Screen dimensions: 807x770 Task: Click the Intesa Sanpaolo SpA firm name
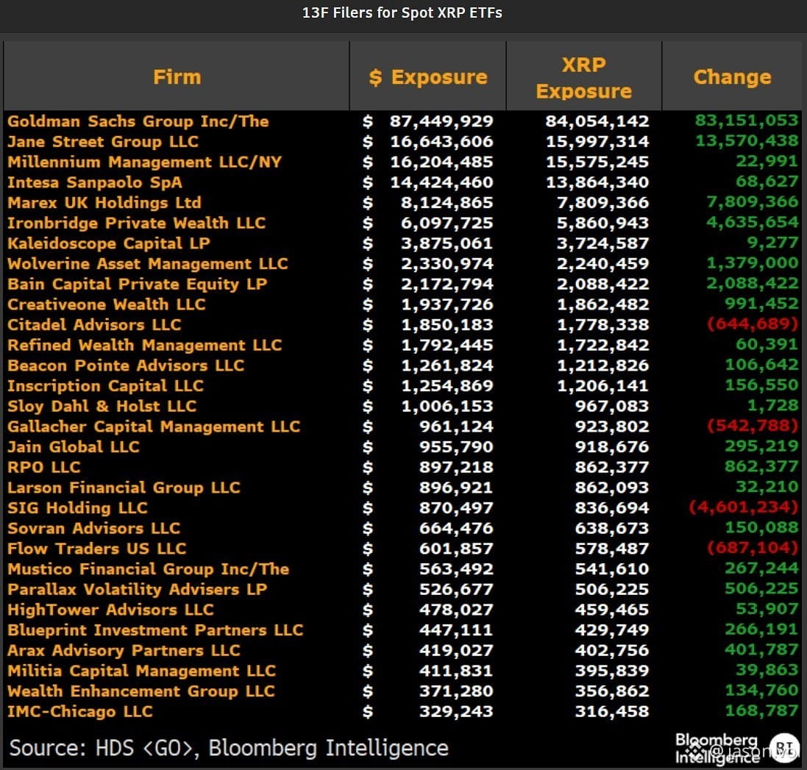click(x=95, y=182)
